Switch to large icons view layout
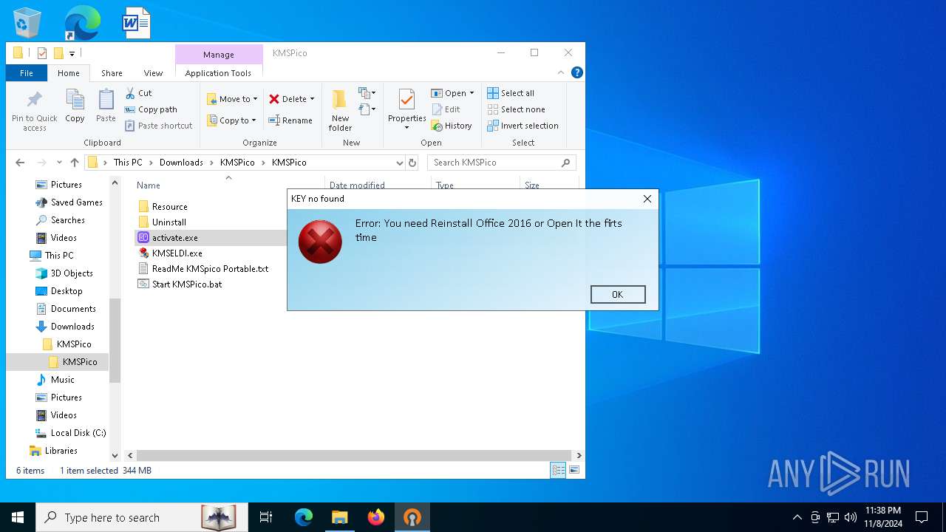Image resolution: width=946 pixels, height=532 pixels. tap(574, 471)
